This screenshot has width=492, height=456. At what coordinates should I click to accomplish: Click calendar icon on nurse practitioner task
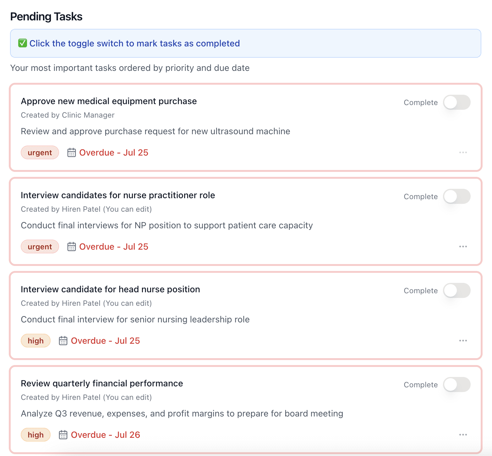72,247
